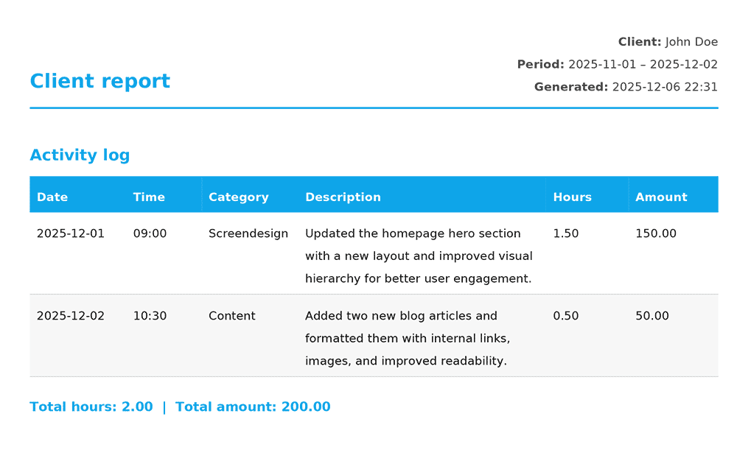The height and width of the screenshot is (461, 737).
Task: Click the Time column header
Action: click(149, 197)
